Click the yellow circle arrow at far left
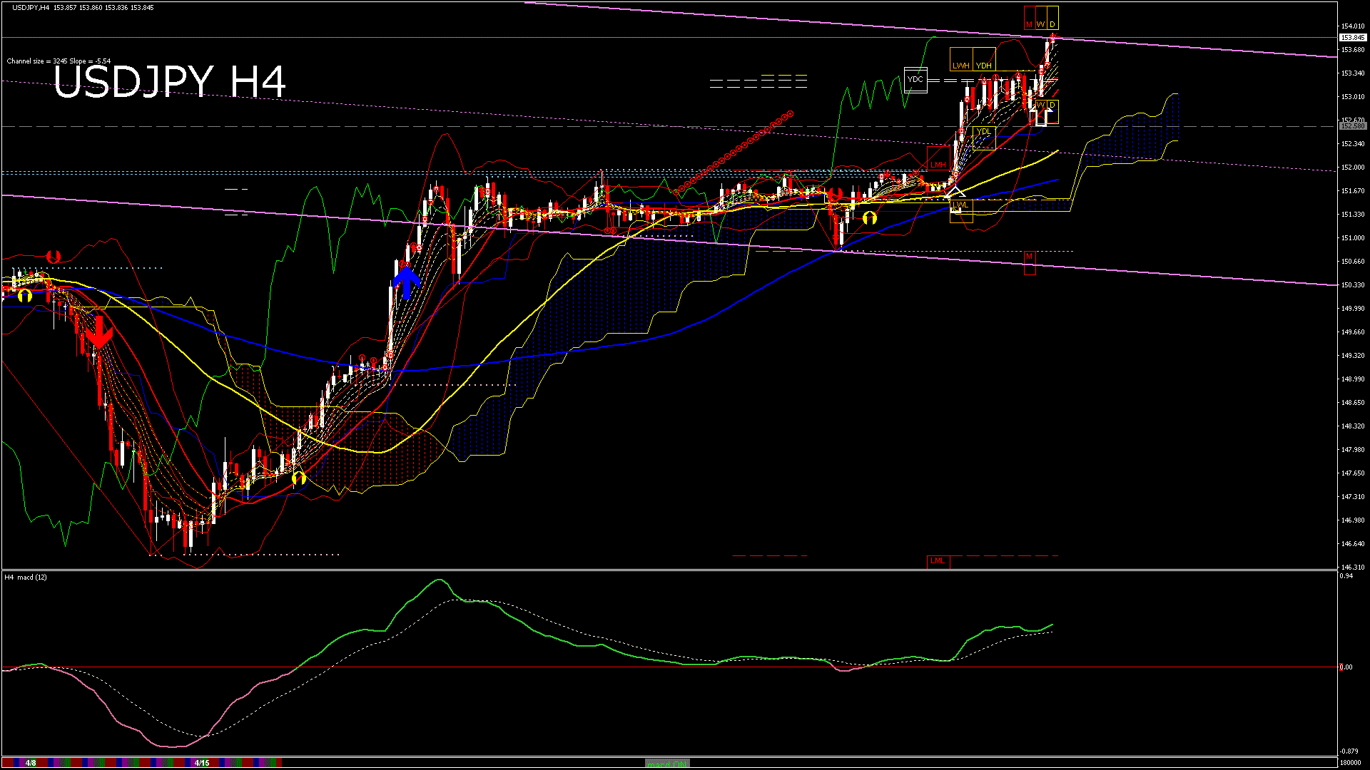This screenshot has width=1370, height=770. coord(25,295)
